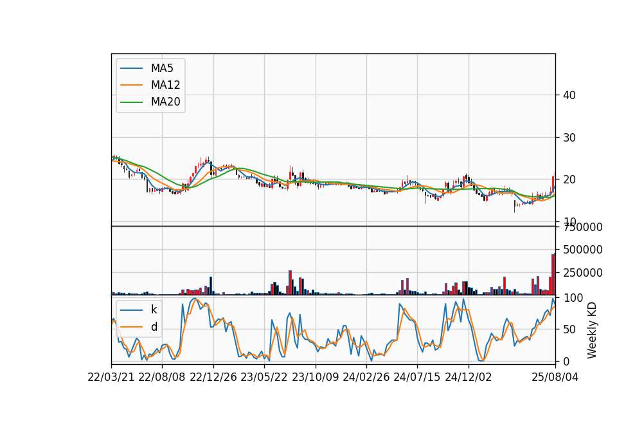Click the orange MA12 legend line sample
The width and height of the screenshot is (617, 444).
click(131, 85)
